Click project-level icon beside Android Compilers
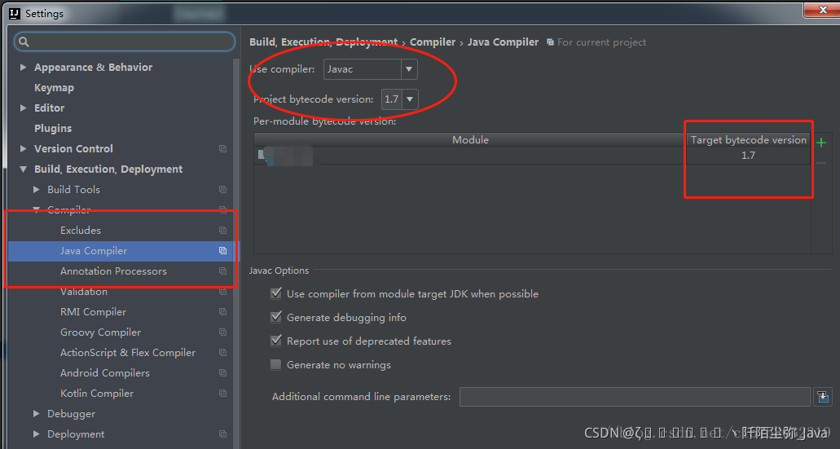The image size is (840, 449). click(x=223, y=373)
